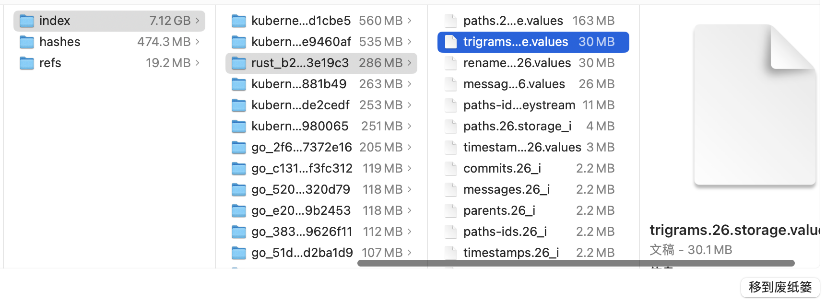Open the go_520...320d79 folder
The width and height of the screenshot is (826, 302).
(x=301, y=190)
